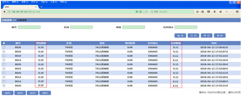The height and width of the screenshot is (99, 242).
Task: Check the row timed 17:31:07.0
Action: (x=4, y=52)
